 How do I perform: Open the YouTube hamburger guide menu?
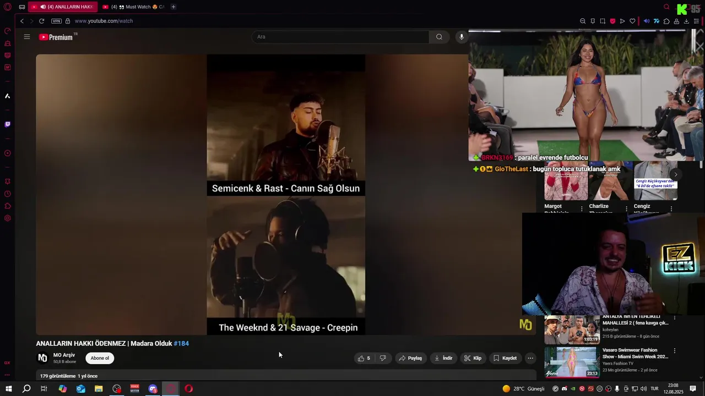pos(27,37)
